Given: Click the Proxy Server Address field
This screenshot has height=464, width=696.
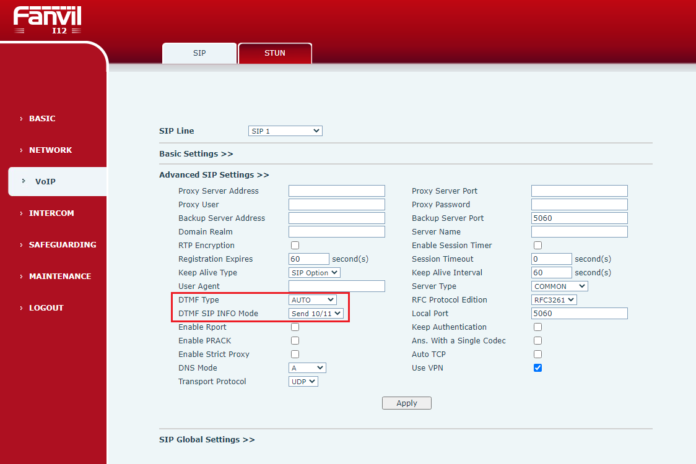Looking at the screenshot, I should coord(336,191).
